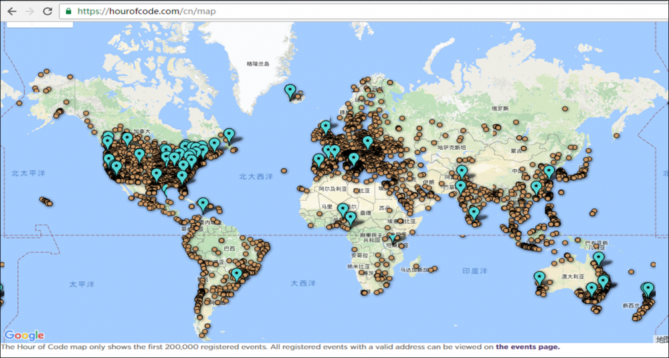The width and height of the screenshot is (669, 358).
Task: Select the teal pin over Poland
Action: (x=368, y=143)
